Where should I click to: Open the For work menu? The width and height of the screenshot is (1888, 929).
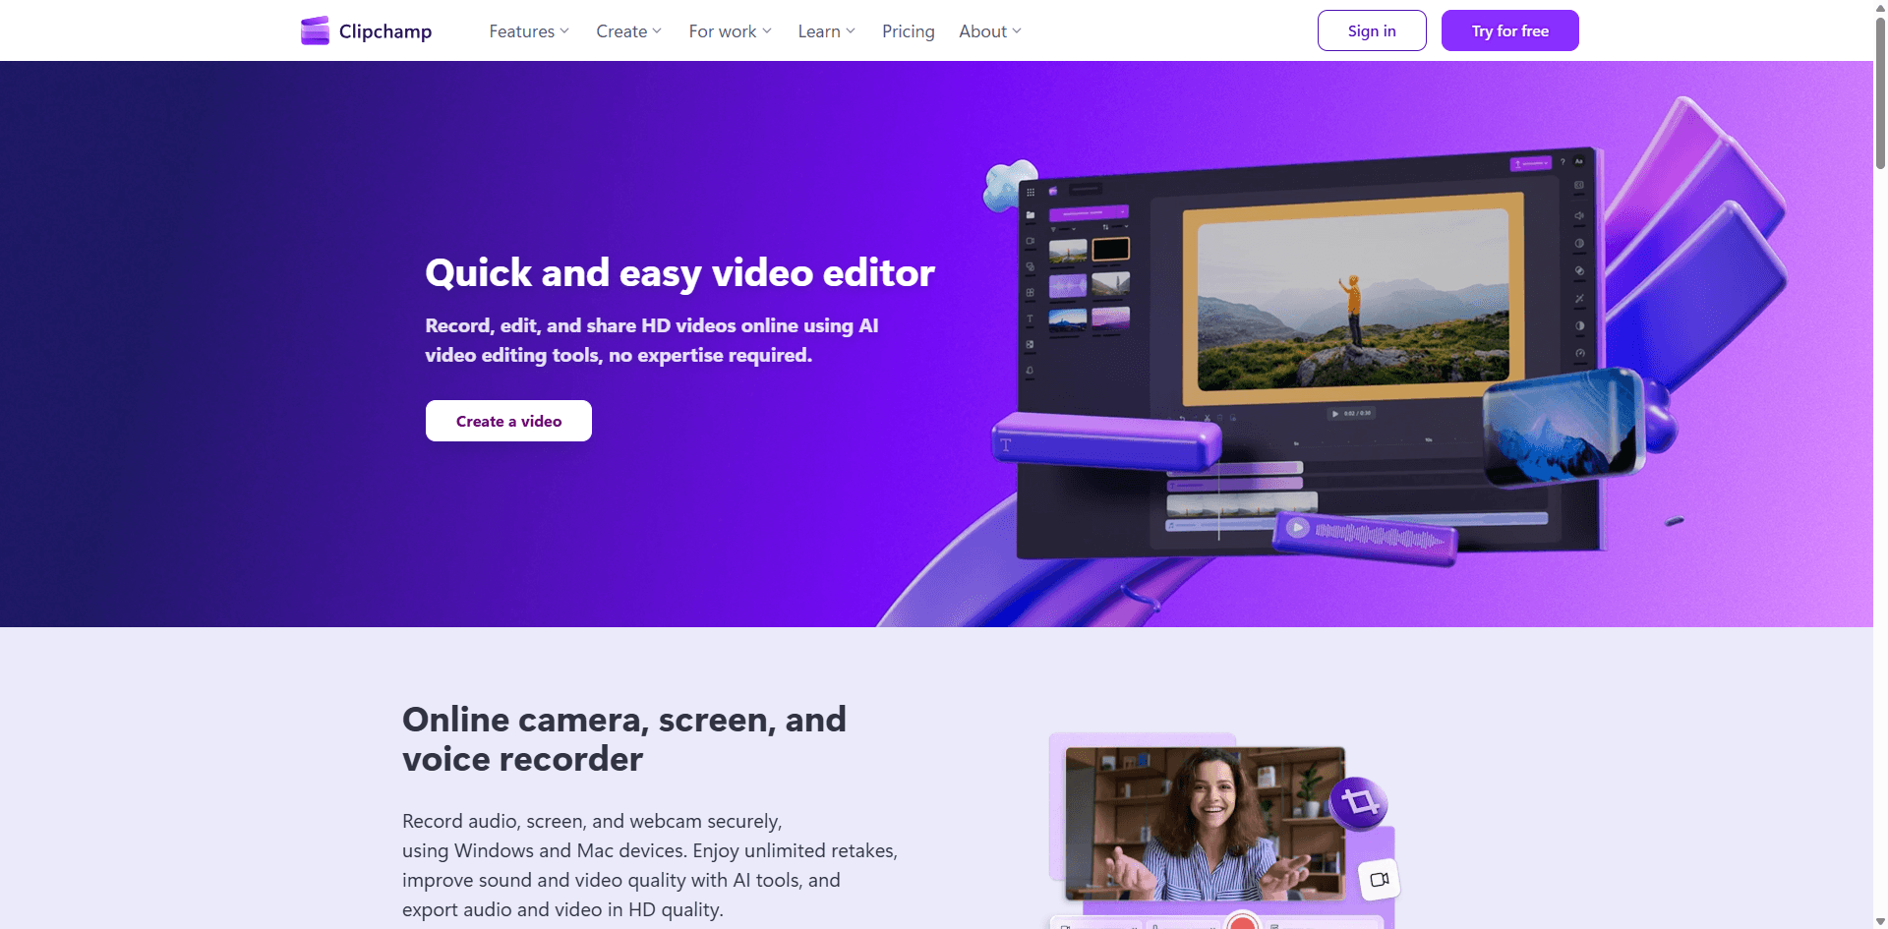click(x=730, y=31)
